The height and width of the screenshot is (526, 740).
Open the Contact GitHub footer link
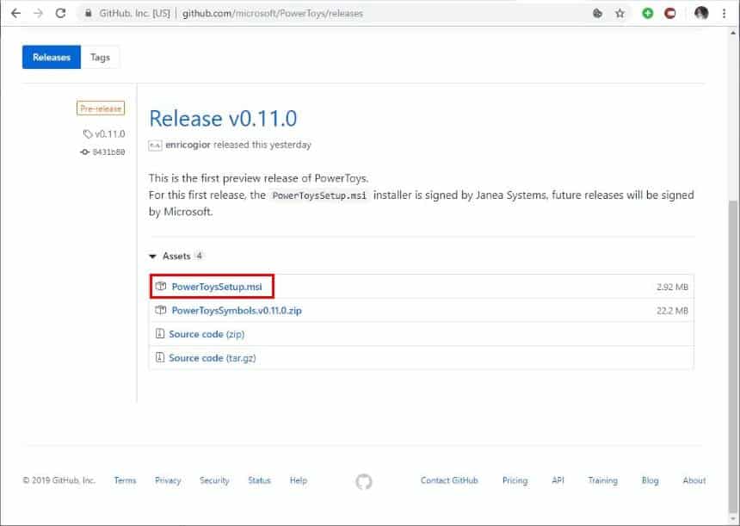coord(449,480)
